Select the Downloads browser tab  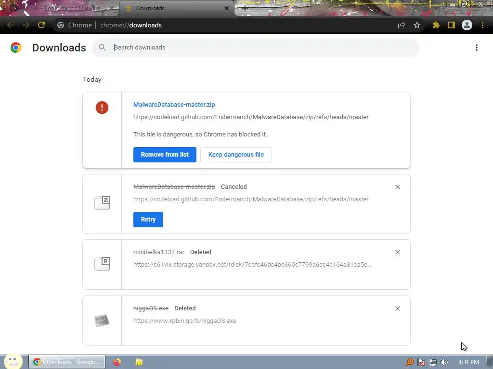[176, 8]
